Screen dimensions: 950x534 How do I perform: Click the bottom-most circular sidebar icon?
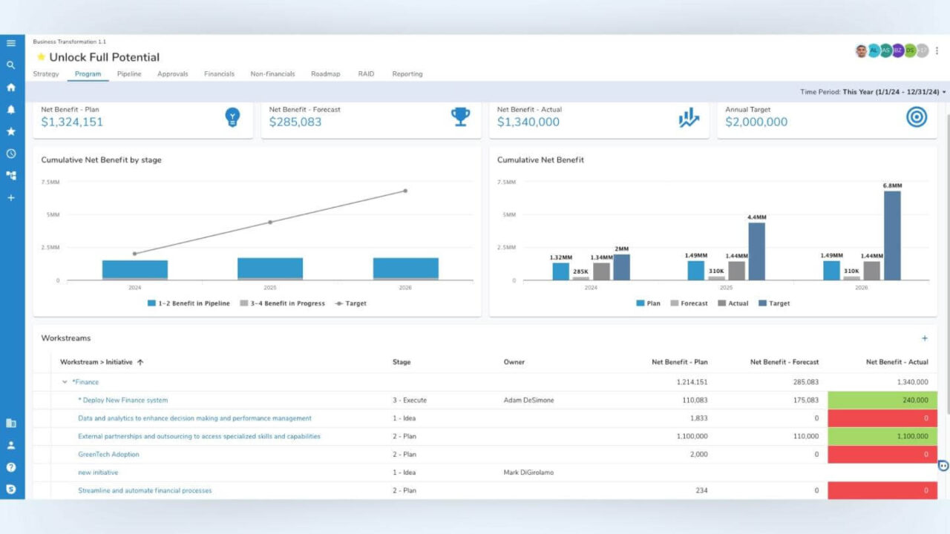(11, 489)
